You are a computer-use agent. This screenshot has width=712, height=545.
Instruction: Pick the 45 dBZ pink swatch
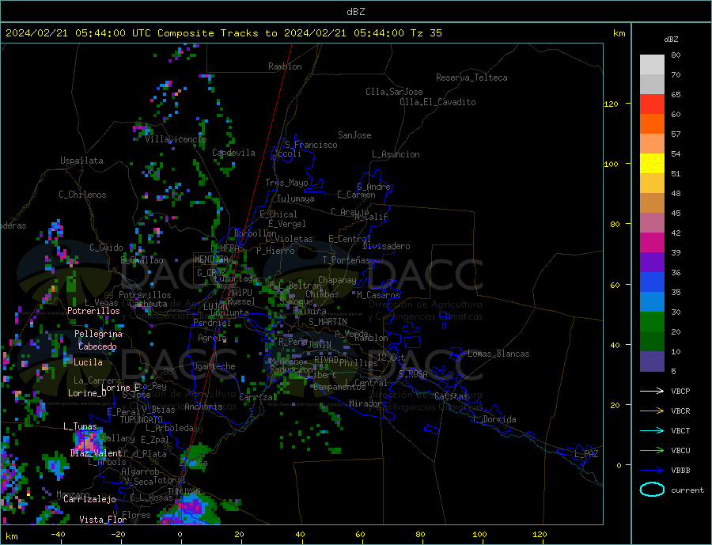[652, 222]
